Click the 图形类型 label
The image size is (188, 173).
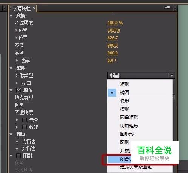[x=24, y=75]
